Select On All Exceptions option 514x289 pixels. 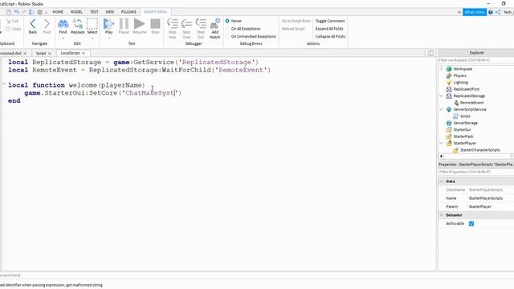pos(227,29)
